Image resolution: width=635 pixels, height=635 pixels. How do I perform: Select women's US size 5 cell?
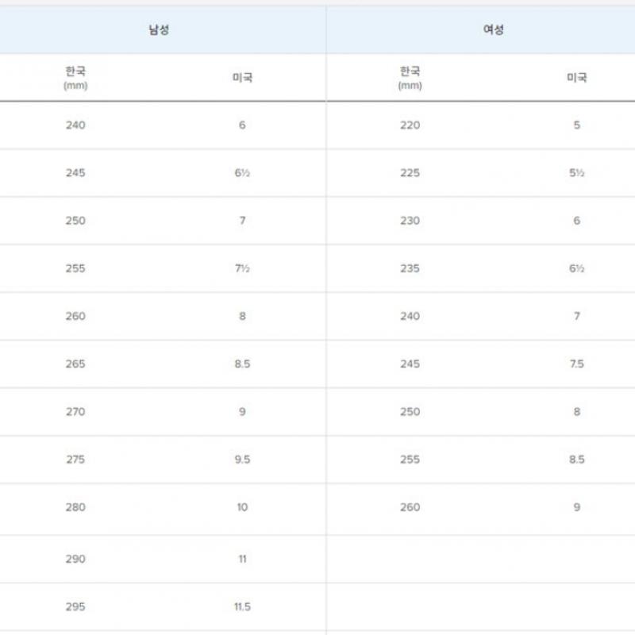pos(577,125)
